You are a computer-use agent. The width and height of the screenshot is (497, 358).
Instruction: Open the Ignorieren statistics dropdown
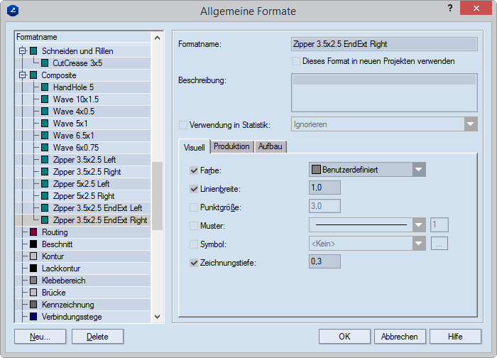point(471,124)
